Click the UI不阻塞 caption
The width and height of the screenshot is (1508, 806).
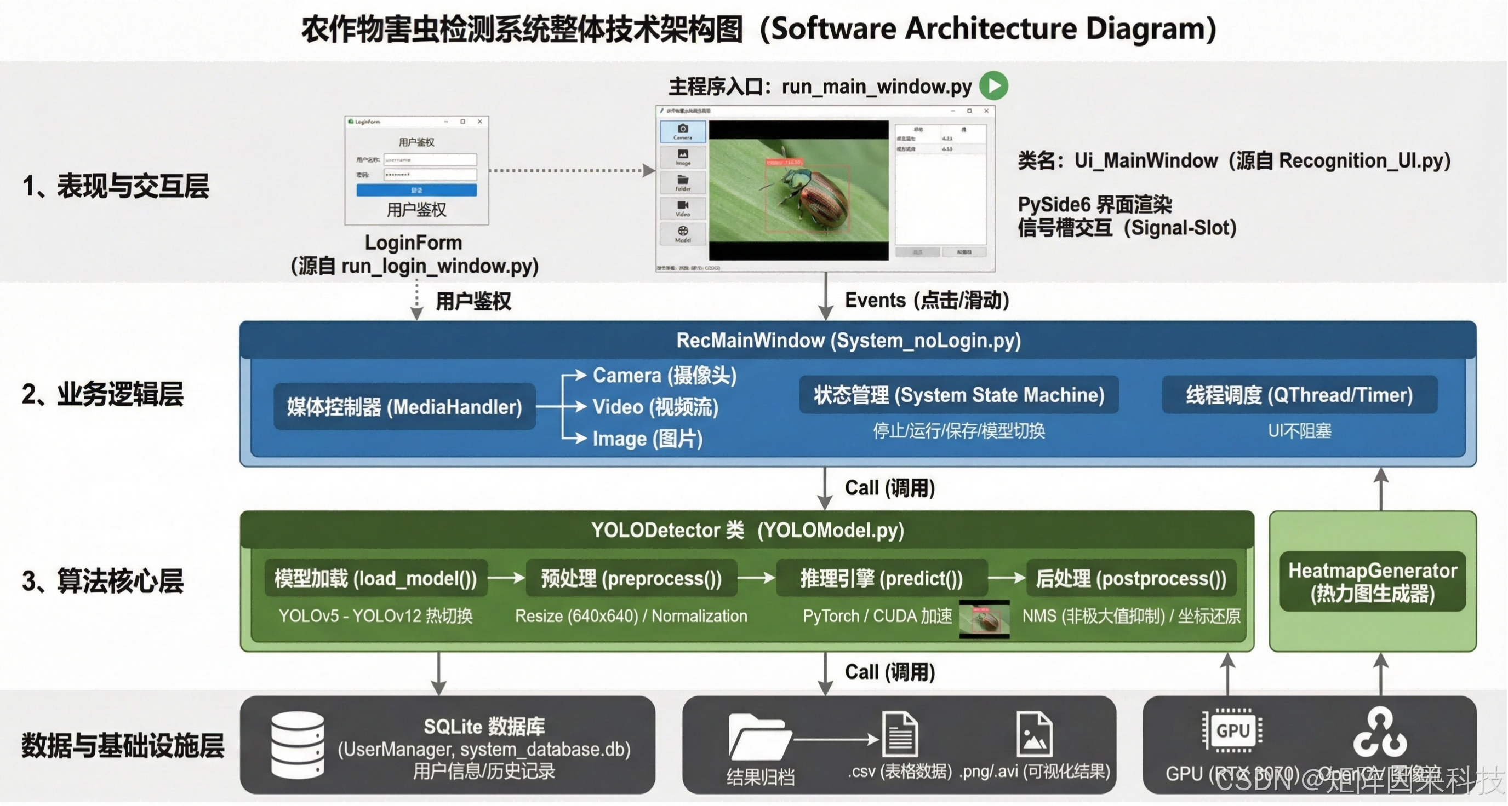point(1300,430)
